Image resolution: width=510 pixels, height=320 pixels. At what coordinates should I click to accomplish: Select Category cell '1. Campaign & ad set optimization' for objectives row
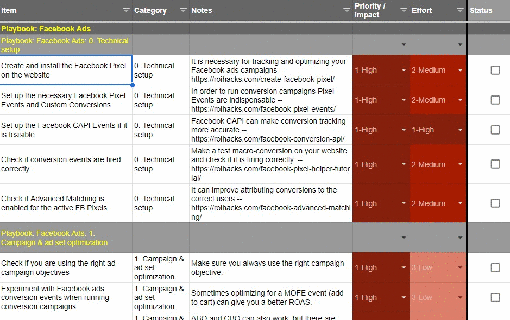[161, 268]
